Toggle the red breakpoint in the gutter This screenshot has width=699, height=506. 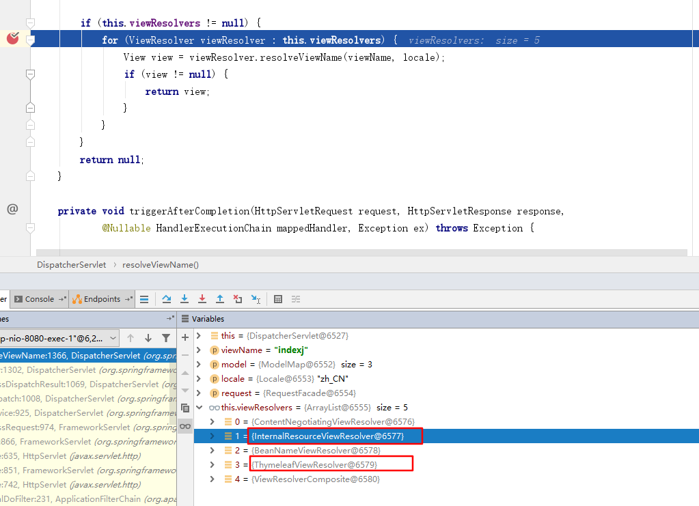tap(12, 39)
